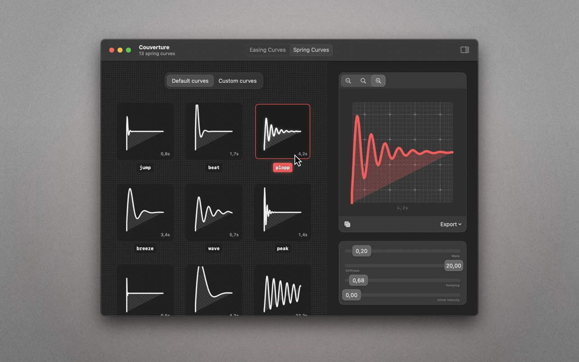Select the plopp curve thumbnail
Viewport: 579px width, 362px height.
click(283, 131)
